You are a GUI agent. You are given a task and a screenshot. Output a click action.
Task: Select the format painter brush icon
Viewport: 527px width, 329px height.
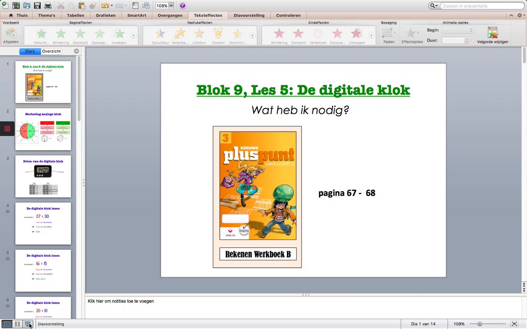[x=93, y=6]
